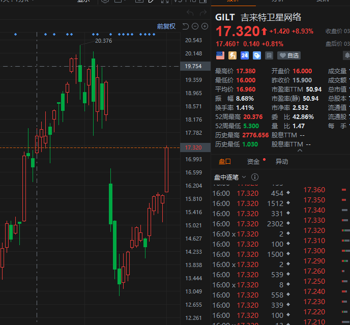This screenshot has height=325, width=350.
Task: Click the after-hours price 17.460
Action: (x=226, y=44)
